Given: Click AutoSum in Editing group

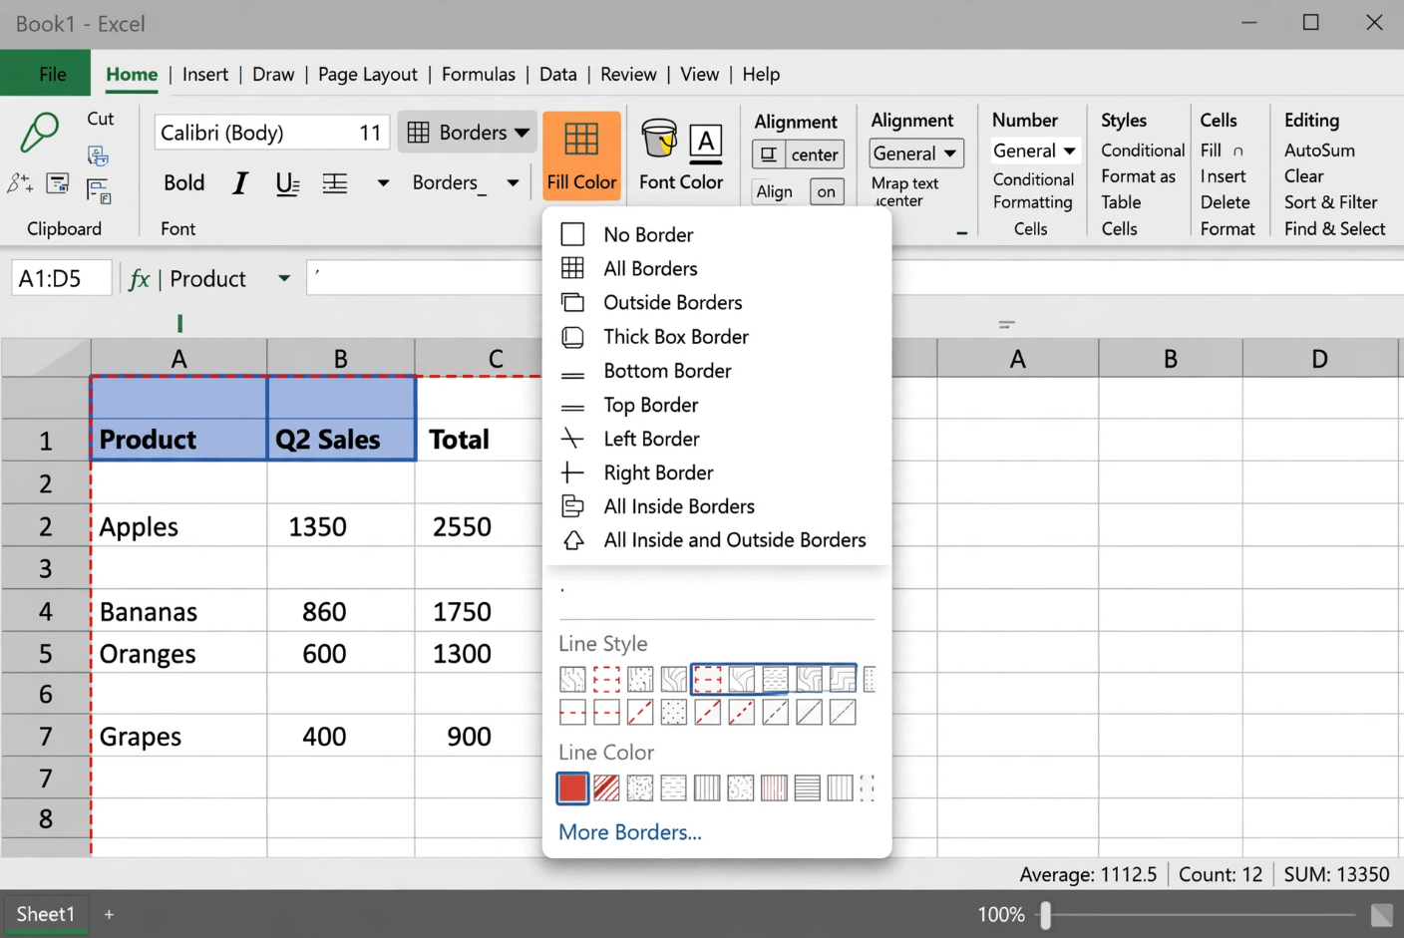Looking at the screenshot, I should pos(1319,151).
